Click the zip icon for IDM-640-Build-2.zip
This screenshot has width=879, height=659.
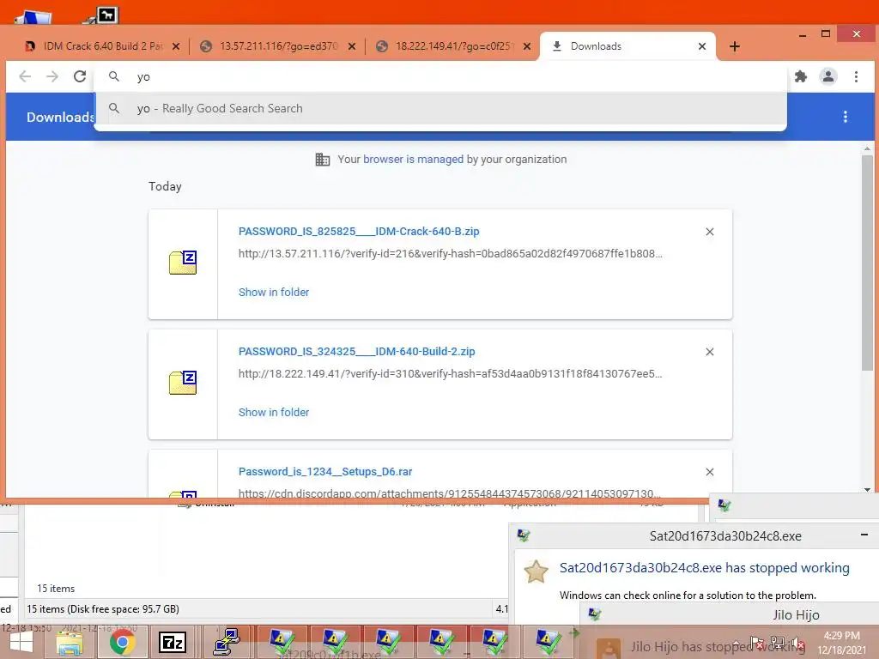(183, 383)
